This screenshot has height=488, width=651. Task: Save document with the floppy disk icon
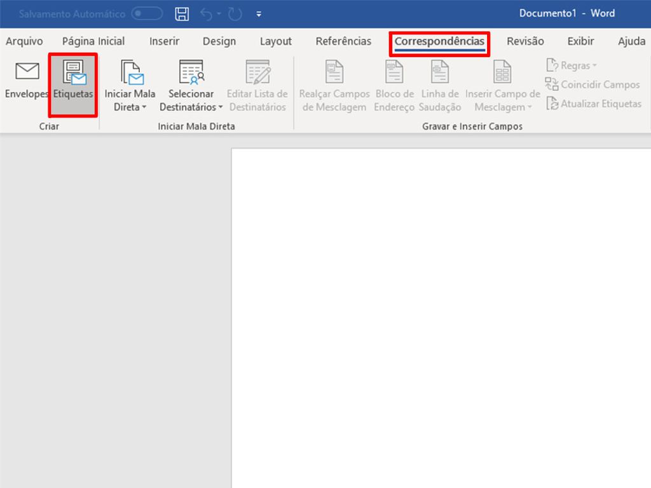click(182, 14)
